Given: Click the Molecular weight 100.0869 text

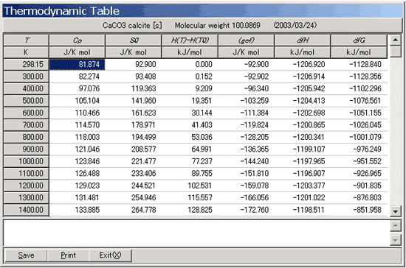Looking at the screenshot, I should click(x=218, y=25).
